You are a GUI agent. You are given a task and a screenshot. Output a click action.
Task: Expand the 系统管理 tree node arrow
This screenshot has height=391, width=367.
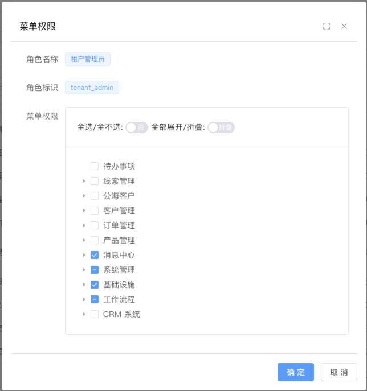pos(84,270)
